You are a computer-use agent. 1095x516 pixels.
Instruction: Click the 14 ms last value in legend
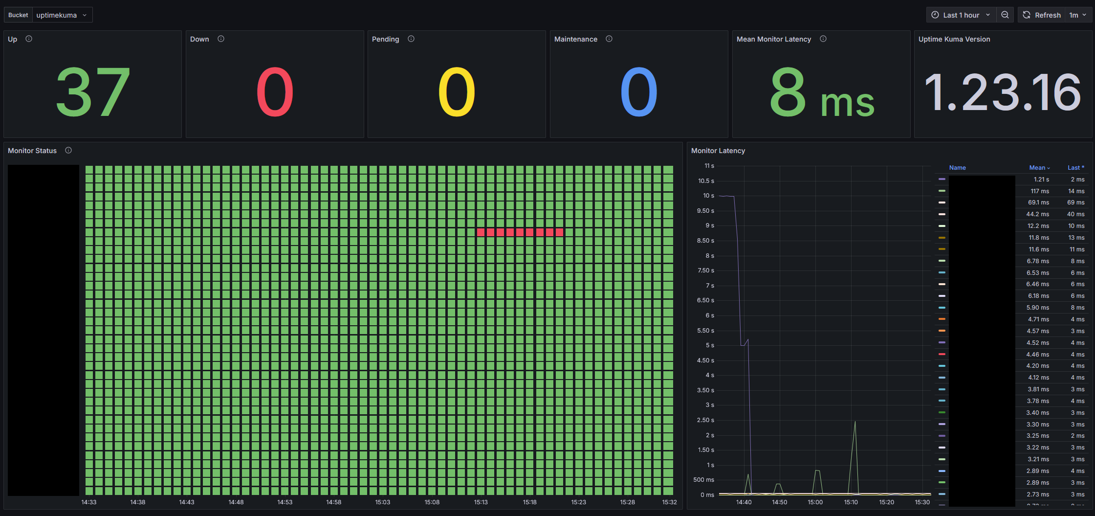[x=1076, y=191]
